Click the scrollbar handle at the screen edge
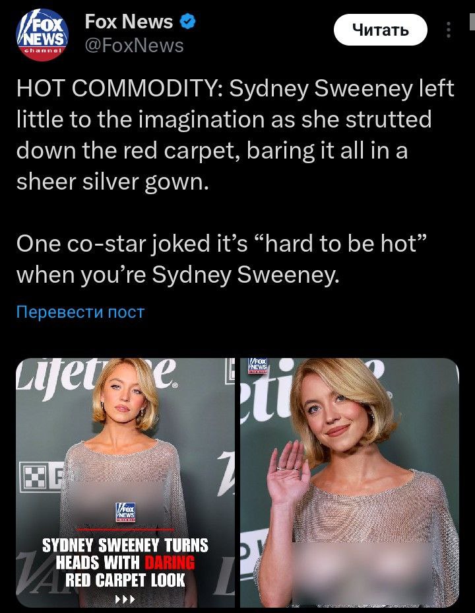The height and width of the screenshot is (613, 475). click(472, 21)
